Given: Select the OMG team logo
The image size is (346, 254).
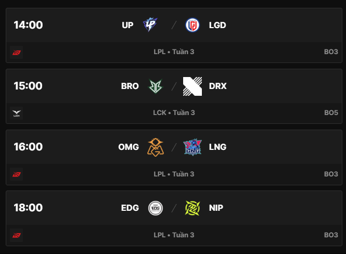Looking at the screenshot, I should [155, 147].
